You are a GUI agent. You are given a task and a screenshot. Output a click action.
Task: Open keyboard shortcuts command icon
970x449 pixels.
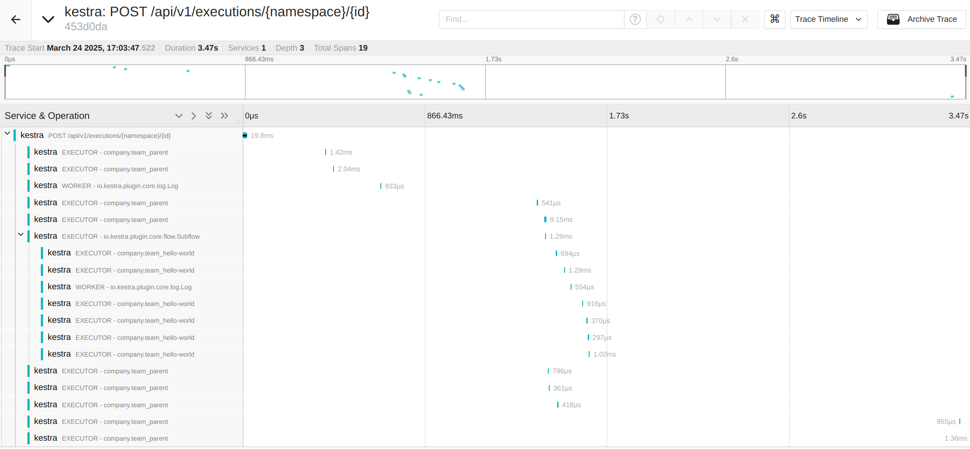775,20
